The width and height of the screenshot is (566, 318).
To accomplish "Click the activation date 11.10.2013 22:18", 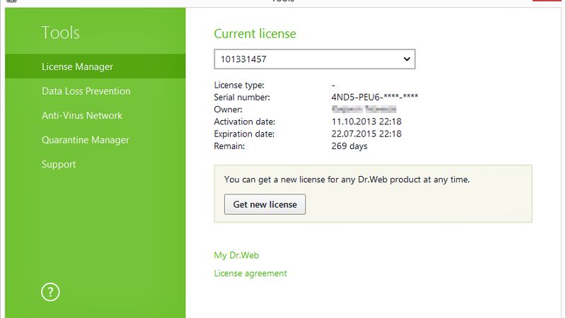I will pyautogui.click(x=366, y=122).
